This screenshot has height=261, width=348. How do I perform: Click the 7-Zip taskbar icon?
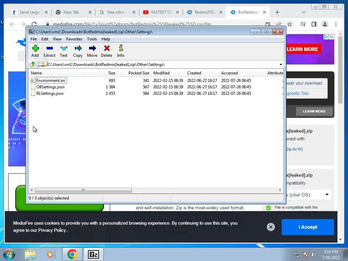[x=93, y=254]
